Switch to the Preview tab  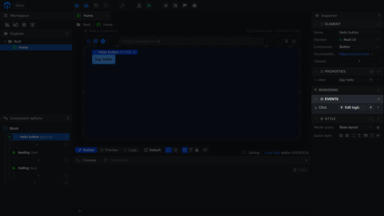[x=109, y=150]
